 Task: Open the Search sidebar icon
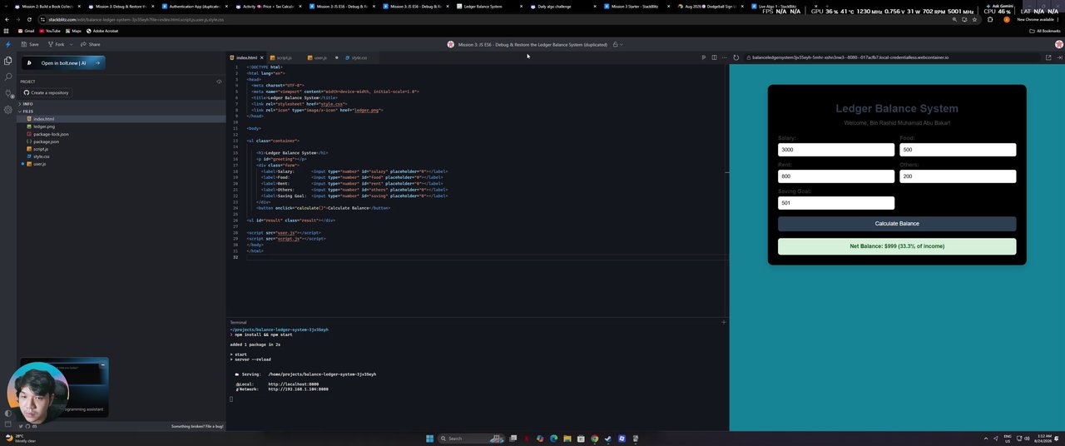point(7,77)
